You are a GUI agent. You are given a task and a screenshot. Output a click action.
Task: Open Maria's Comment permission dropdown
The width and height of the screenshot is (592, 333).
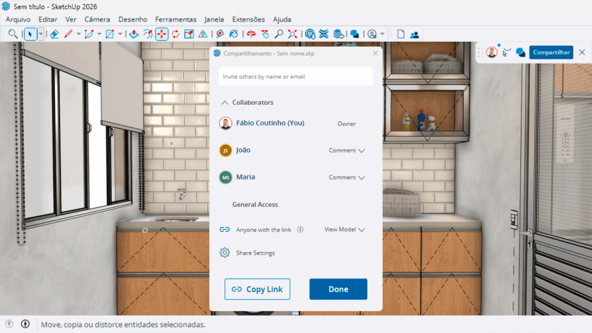point(347,177)
